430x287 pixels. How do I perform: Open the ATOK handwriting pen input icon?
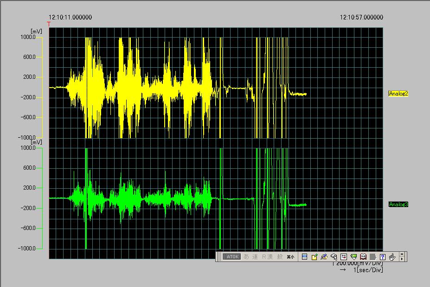[x=324, y=257]
